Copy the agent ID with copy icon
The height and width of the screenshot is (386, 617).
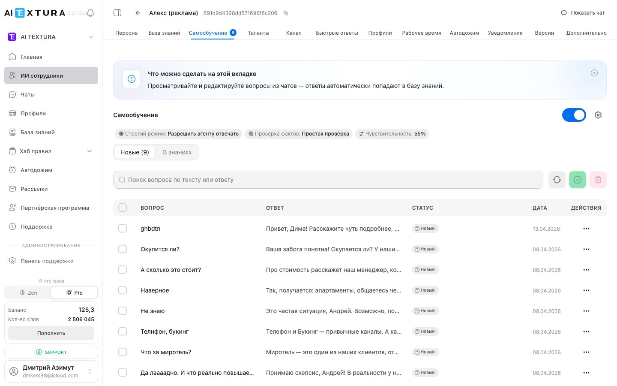286,13
